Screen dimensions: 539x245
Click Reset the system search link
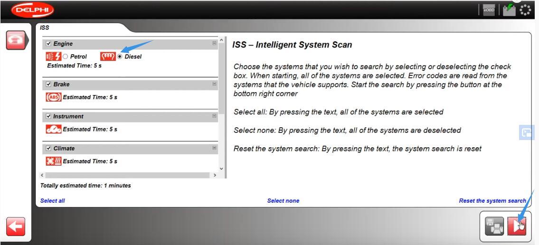(492, 201)
